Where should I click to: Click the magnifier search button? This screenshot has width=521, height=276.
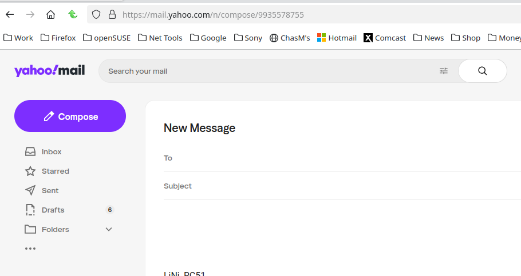(x=482, y=71)
